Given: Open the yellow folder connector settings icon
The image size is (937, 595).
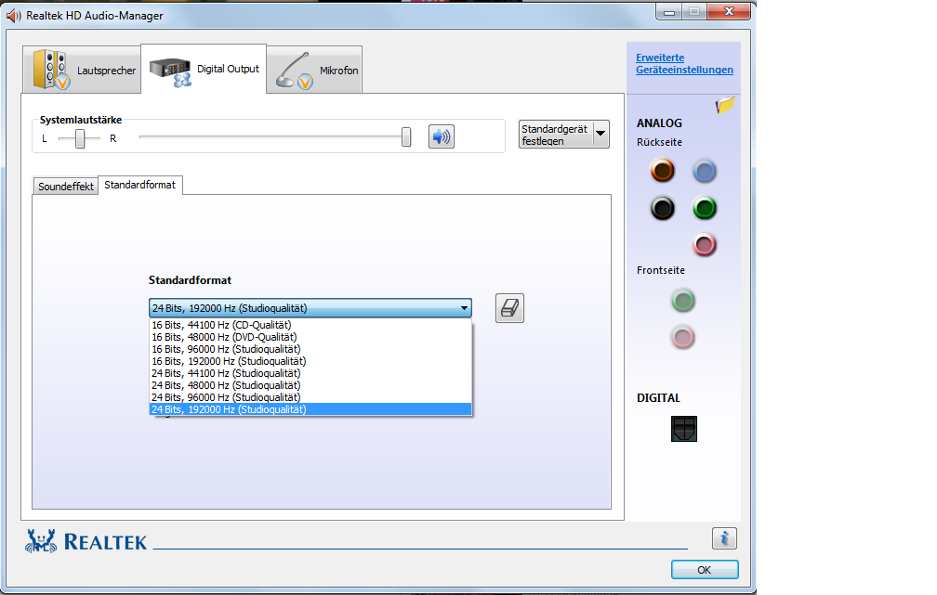Looking at the screenshot, I should 725,106.
